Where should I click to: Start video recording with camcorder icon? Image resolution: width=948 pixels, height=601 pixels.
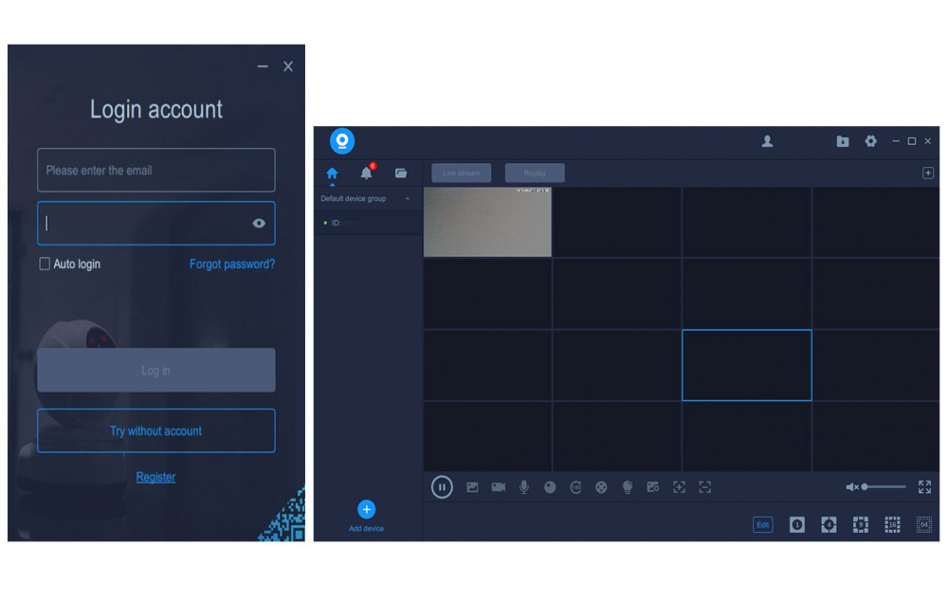point(498,487)
